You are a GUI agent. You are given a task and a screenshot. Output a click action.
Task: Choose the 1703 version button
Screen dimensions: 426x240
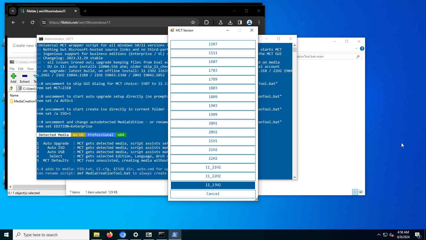(x=213, y=71)
